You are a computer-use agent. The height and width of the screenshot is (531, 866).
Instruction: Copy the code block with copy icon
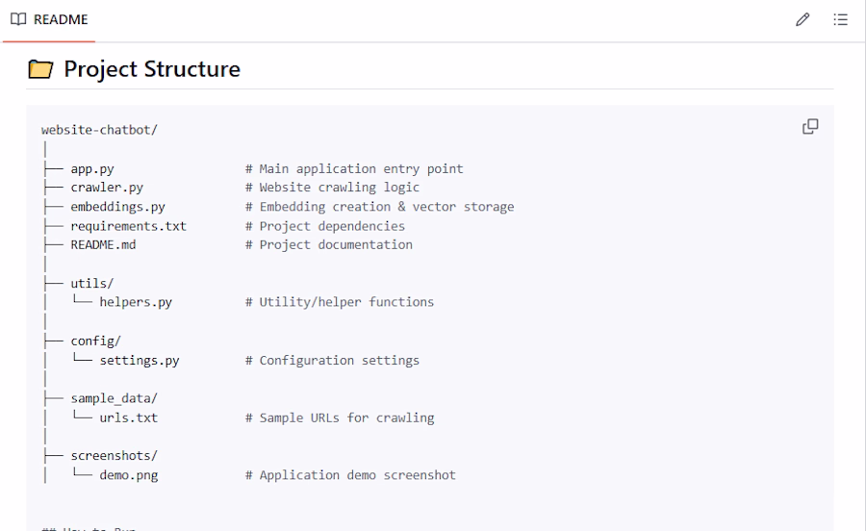click(x=810, y=126)
